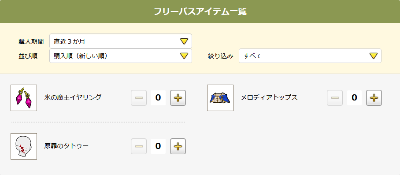Click the 氷の魔王イヤリング earring icon
This screenshot has height=175, width=400.
tap(24, 98)
